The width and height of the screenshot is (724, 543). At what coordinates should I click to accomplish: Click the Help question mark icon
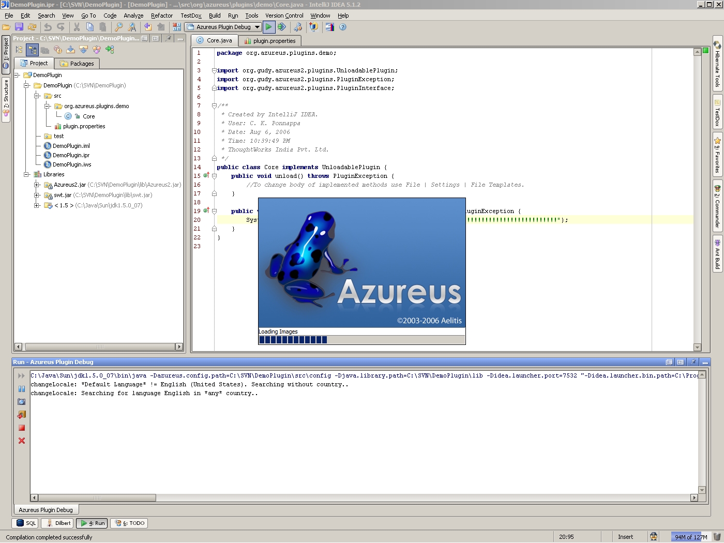point(342,27)
